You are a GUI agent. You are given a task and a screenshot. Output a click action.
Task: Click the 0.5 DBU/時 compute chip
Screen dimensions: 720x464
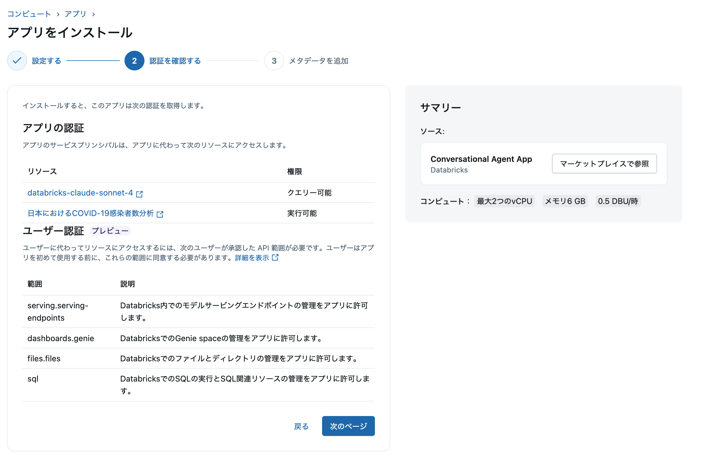tap(617, 201)
